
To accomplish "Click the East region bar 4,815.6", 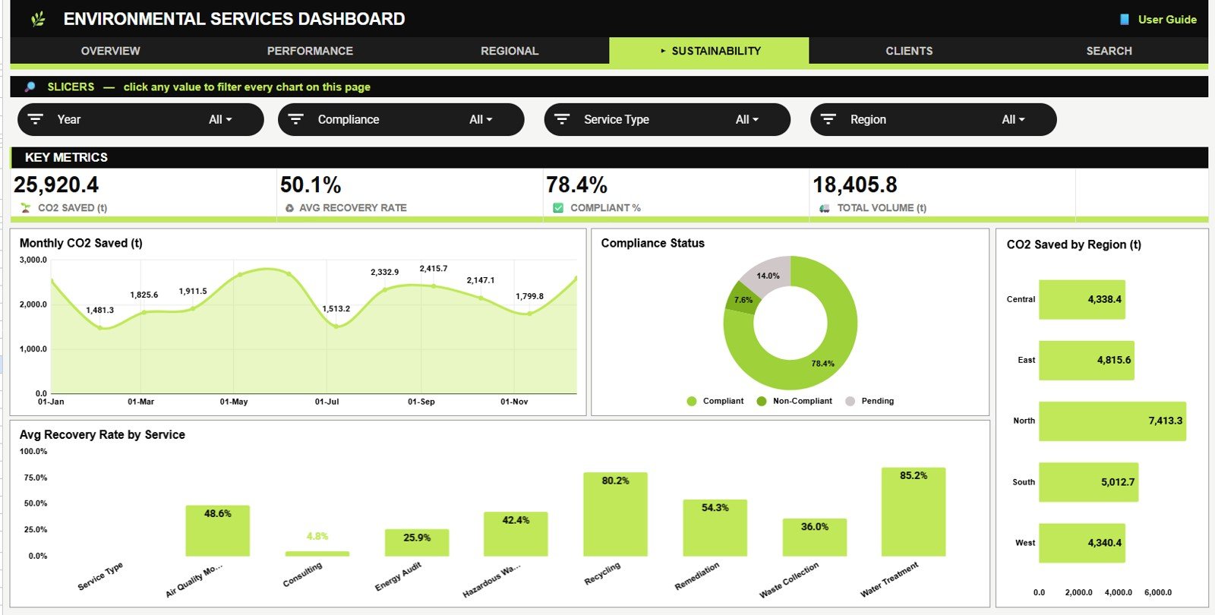I will pos(1087,360).
